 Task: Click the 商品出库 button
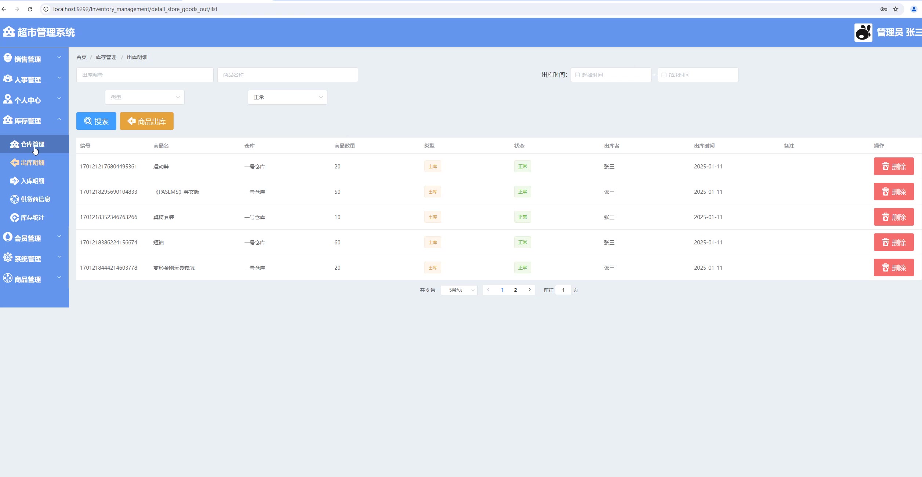click(x=146, y=121)
